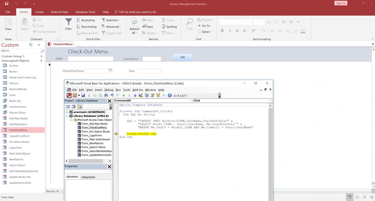Click the Sign in button
Image resolution: width=375 pixels, height=201 pixels.
tap(341, 3)
